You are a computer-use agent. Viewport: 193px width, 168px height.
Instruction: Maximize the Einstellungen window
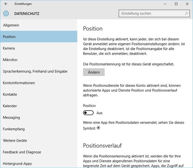tap(176, 4)
